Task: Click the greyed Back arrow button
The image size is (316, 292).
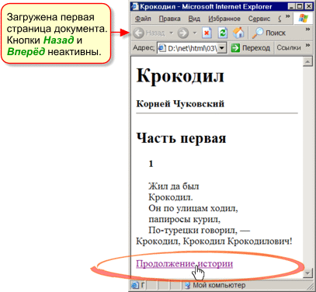Action: (x=149, y=33)
